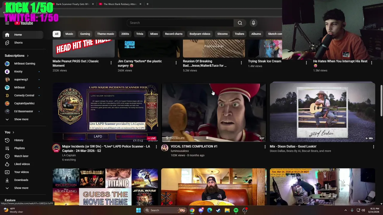This screenshot has width=383, height=215.
Task: Open VOCAL STIMS COMPILATION #1 title link
Action: coord(194,147)
